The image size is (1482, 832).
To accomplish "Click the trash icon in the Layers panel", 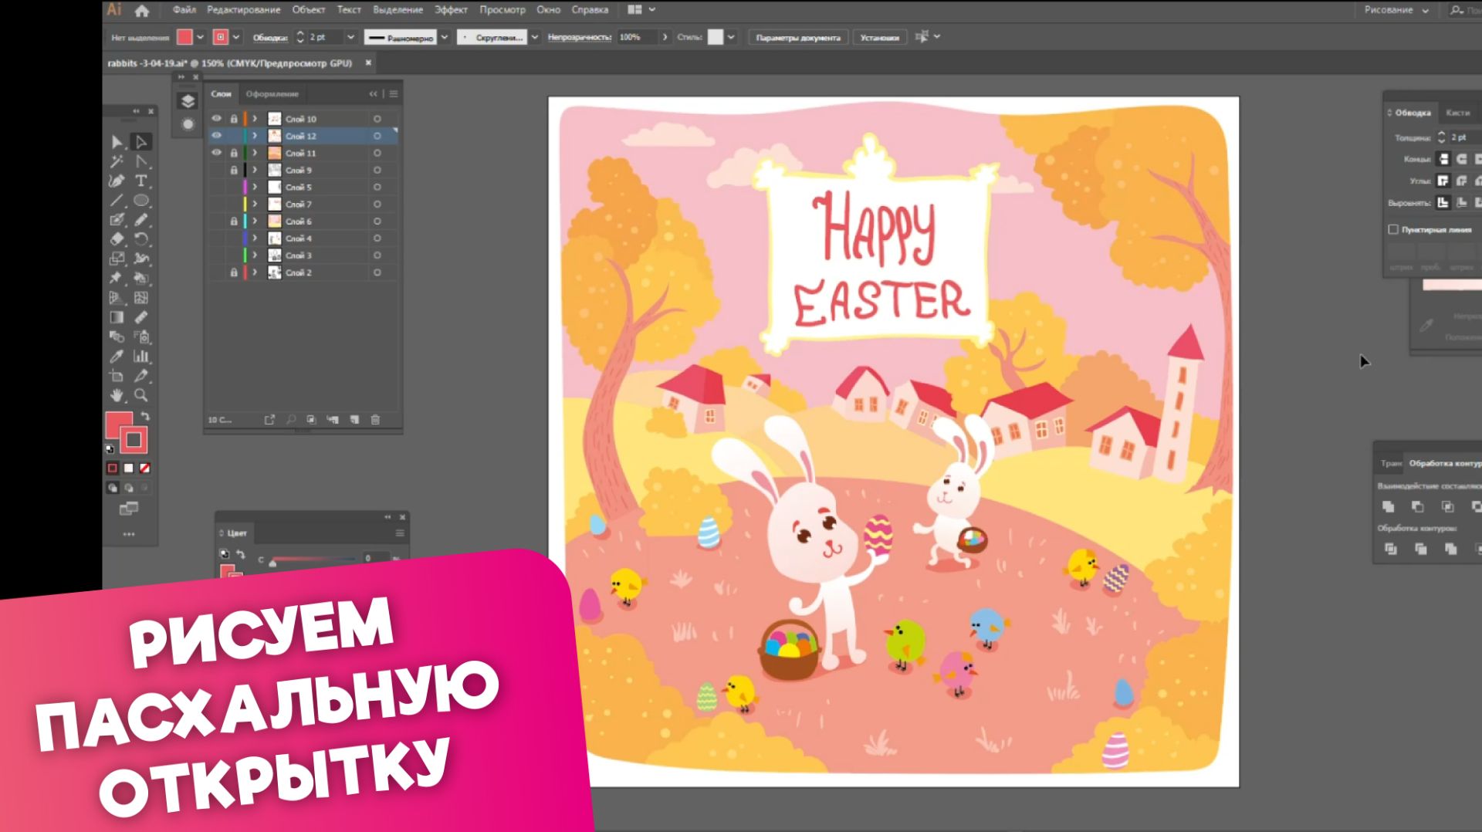I will [375, 419].
